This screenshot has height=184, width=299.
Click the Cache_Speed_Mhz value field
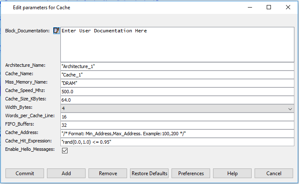tap(177, 92)
